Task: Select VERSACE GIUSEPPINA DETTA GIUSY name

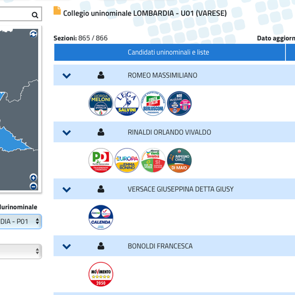Action: pyautogui.click(x=180, y=189)
